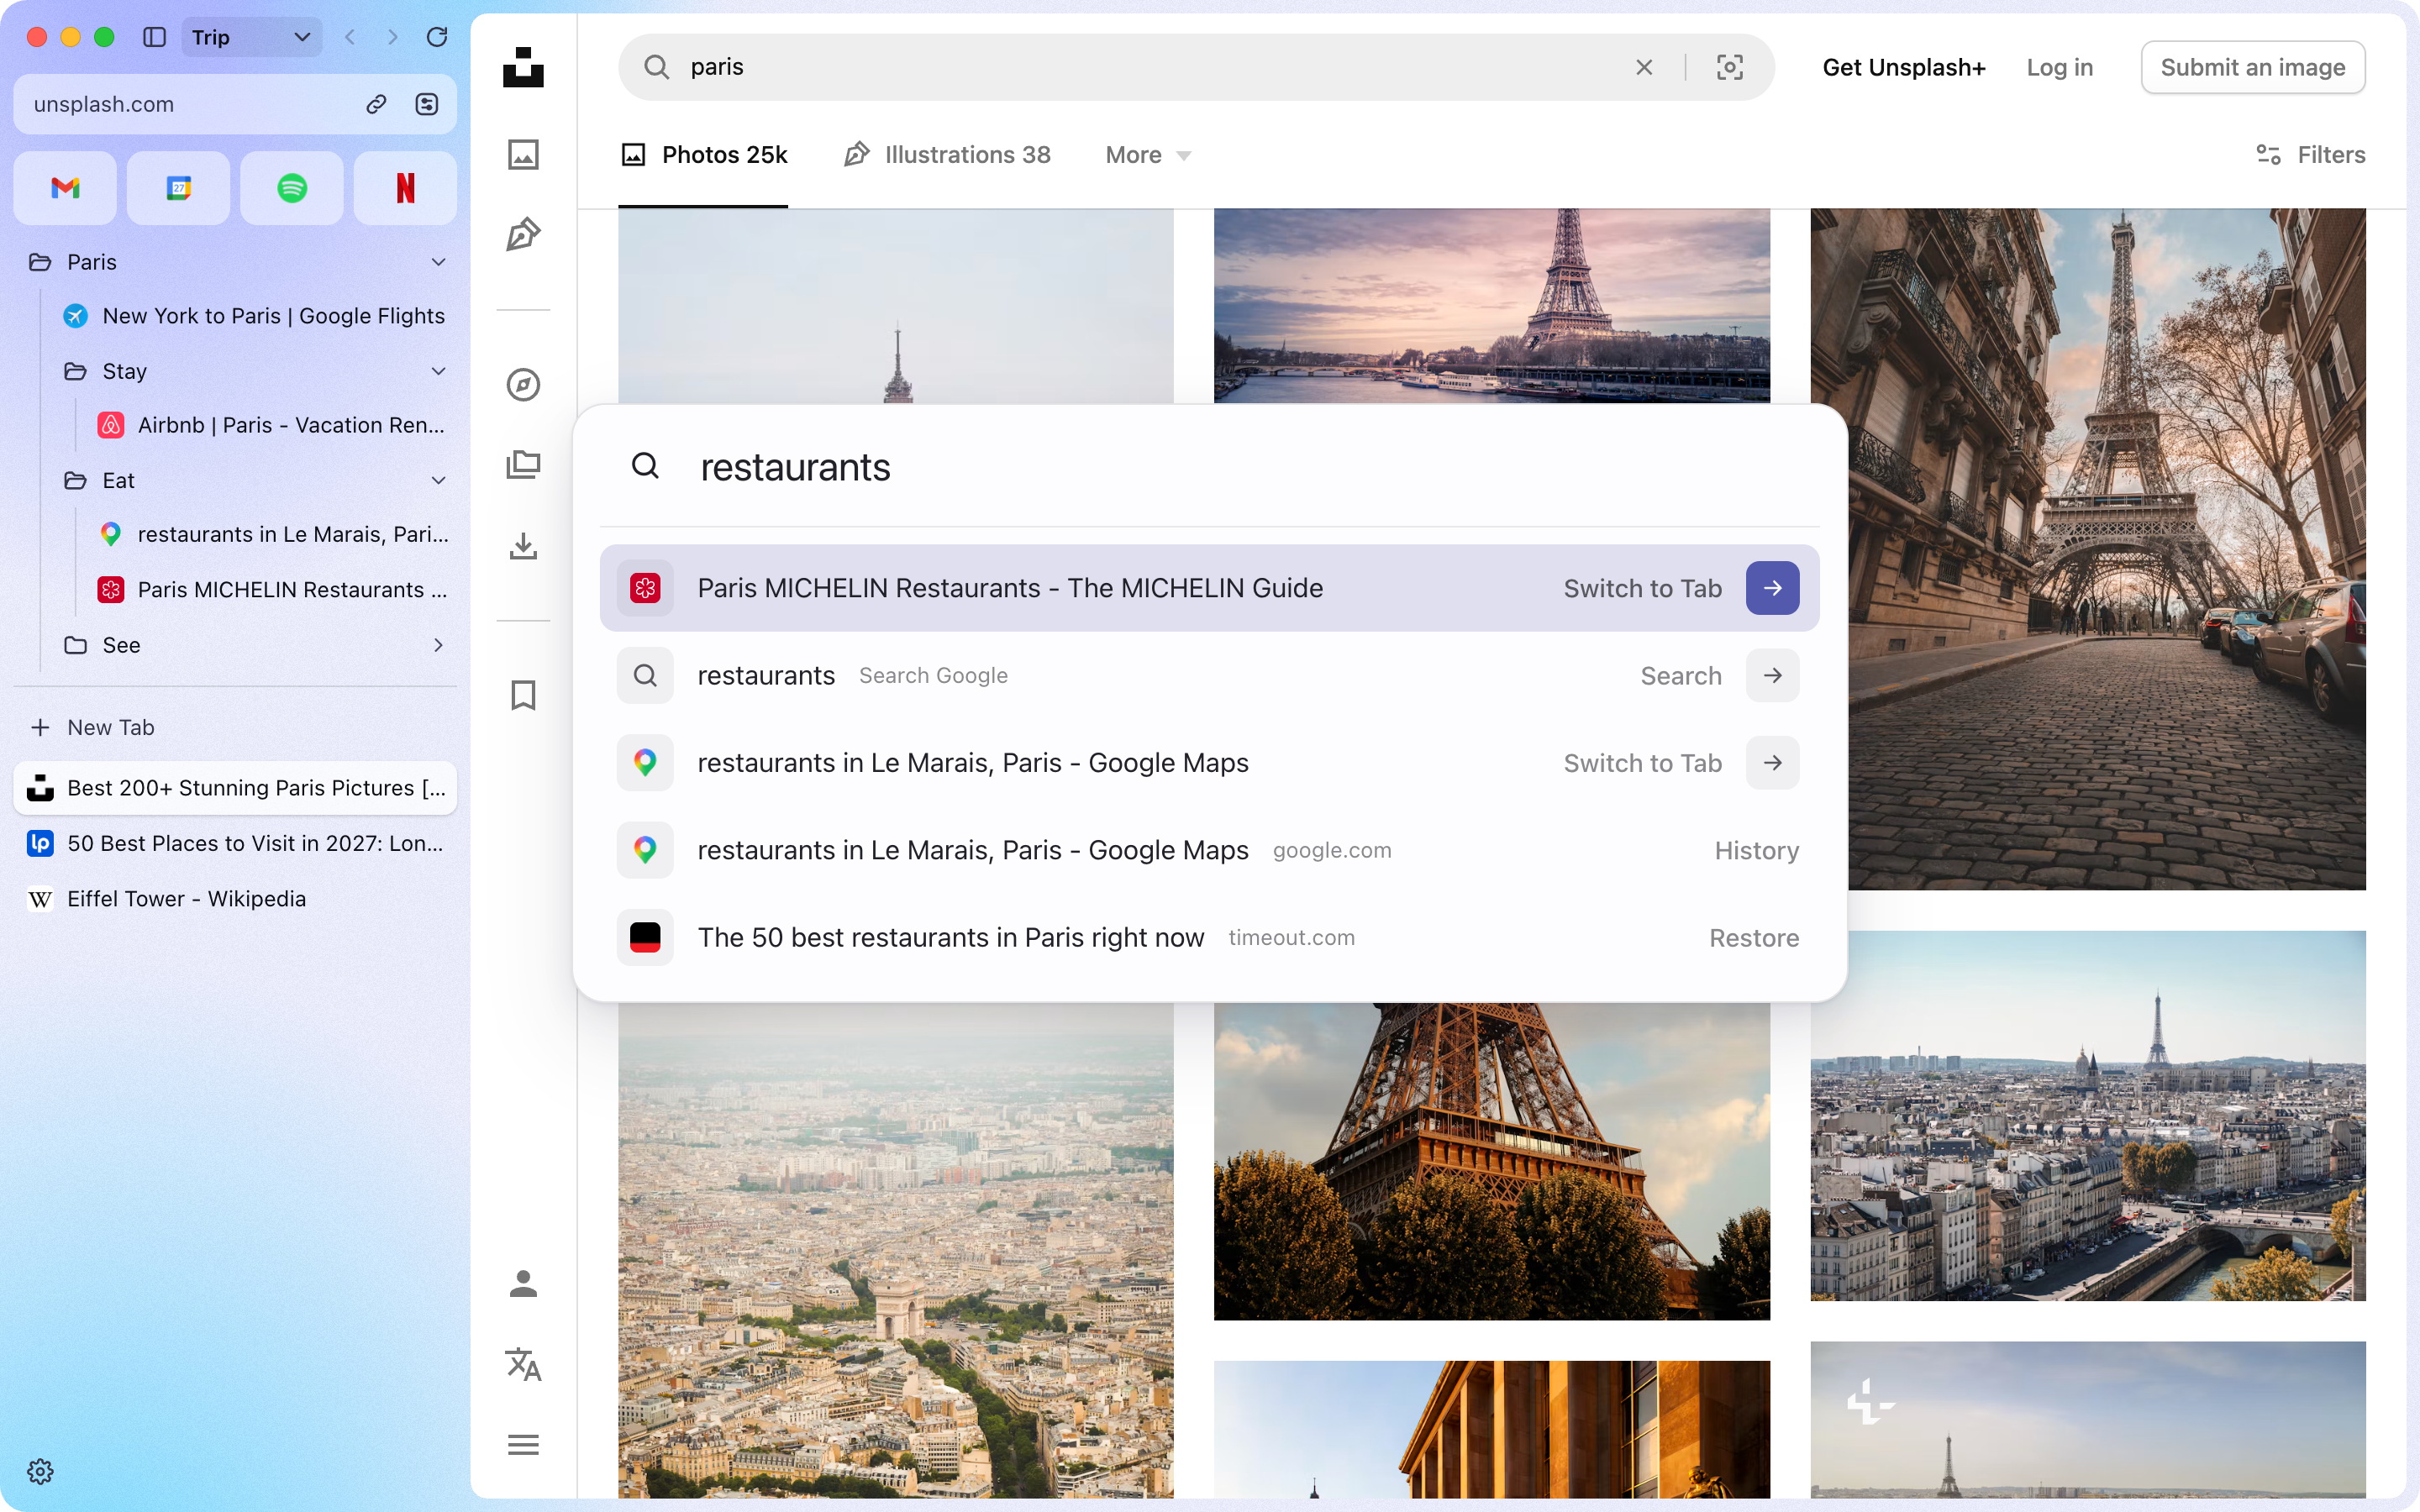Screen dimensions: 2420x1512
Task: Switch to the Illustrations 38 tab
Action: 947,155
